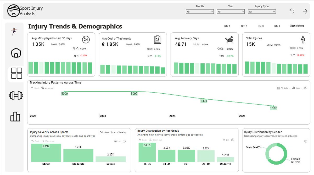Select the Under 18 age bar
314x175 pixels.
point(225,159)
